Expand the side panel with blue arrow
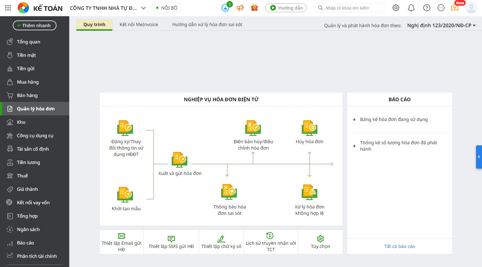Screen dimensions: 482x267 tap(479, 157)
